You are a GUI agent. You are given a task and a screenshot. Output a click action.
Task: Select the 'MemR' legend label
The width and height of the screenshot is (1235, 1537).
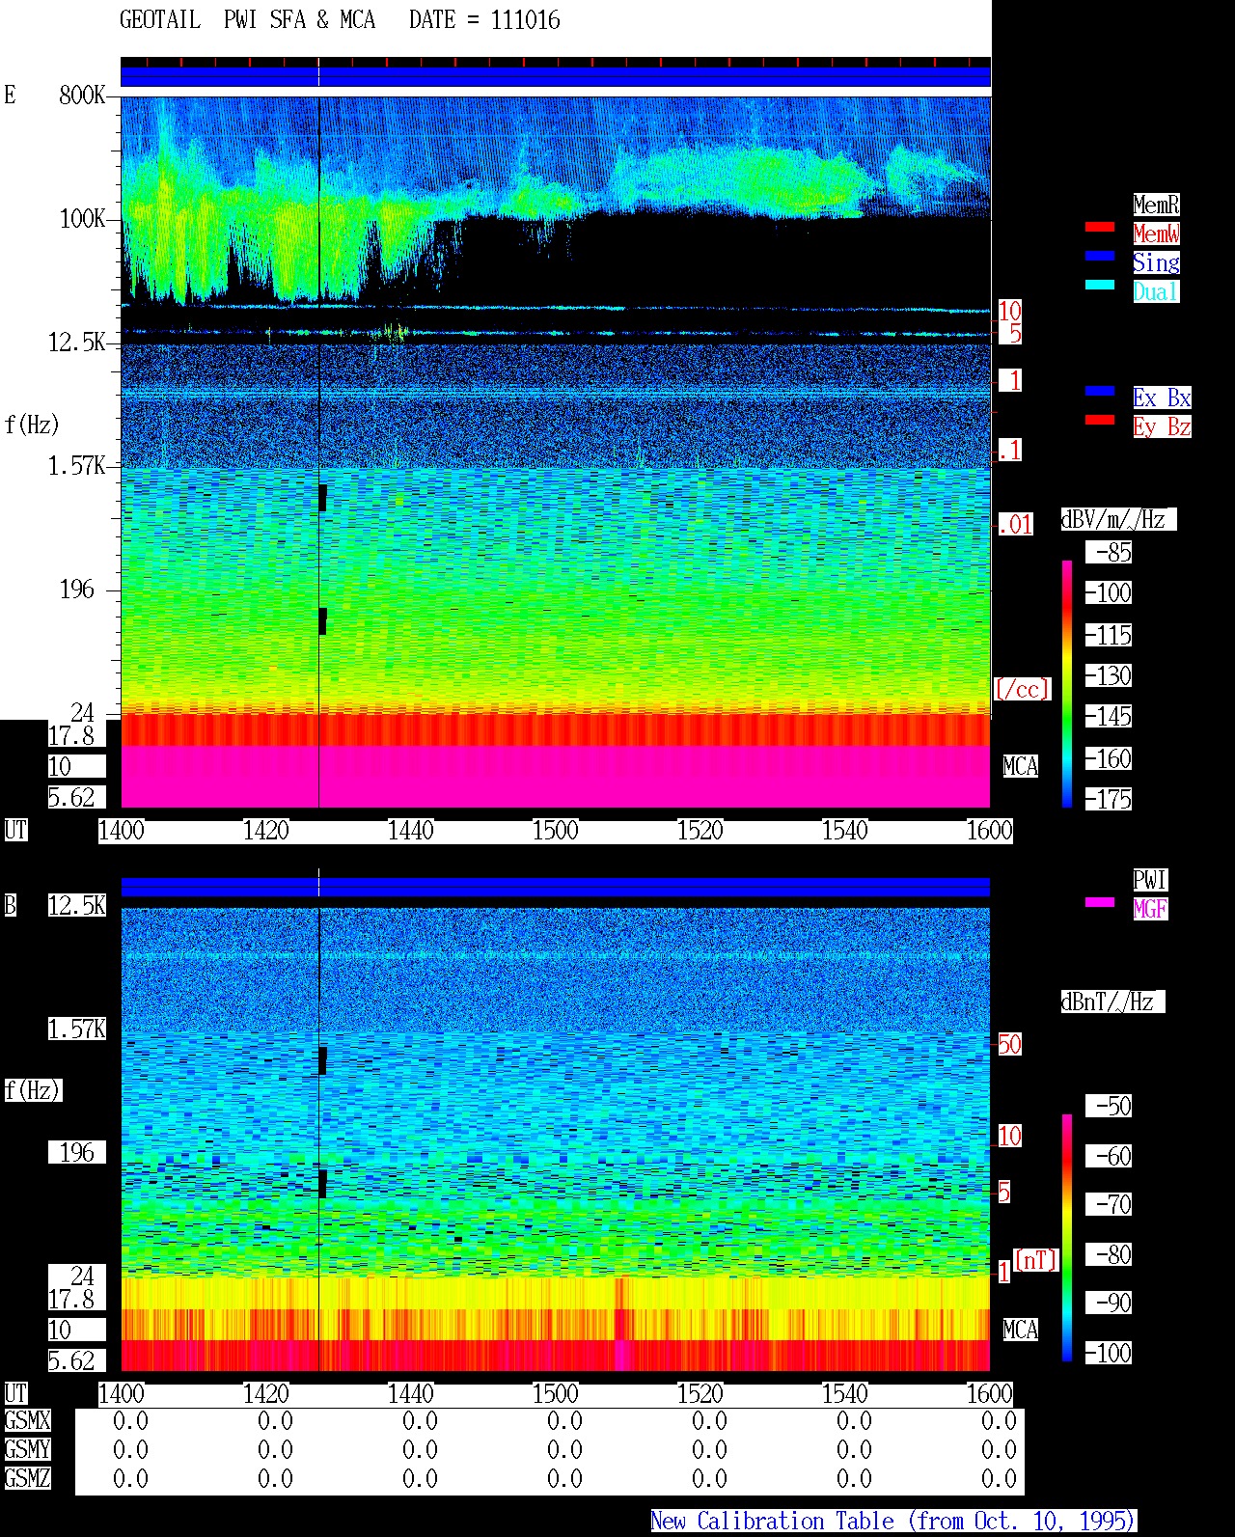(x=1156, y=205)
